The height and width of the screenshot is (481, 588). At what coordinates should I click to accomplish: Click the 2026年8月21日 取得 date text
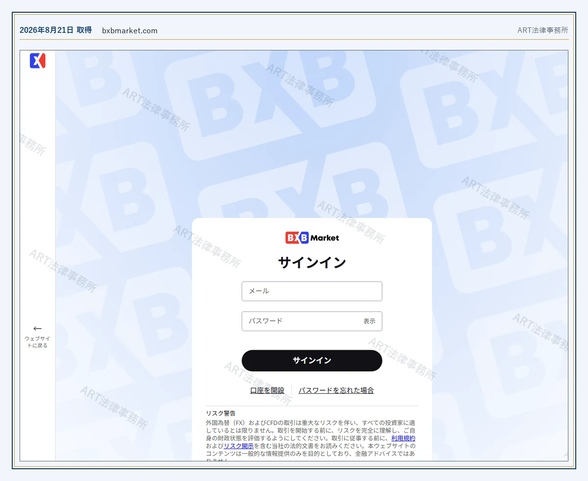point(55,30)
